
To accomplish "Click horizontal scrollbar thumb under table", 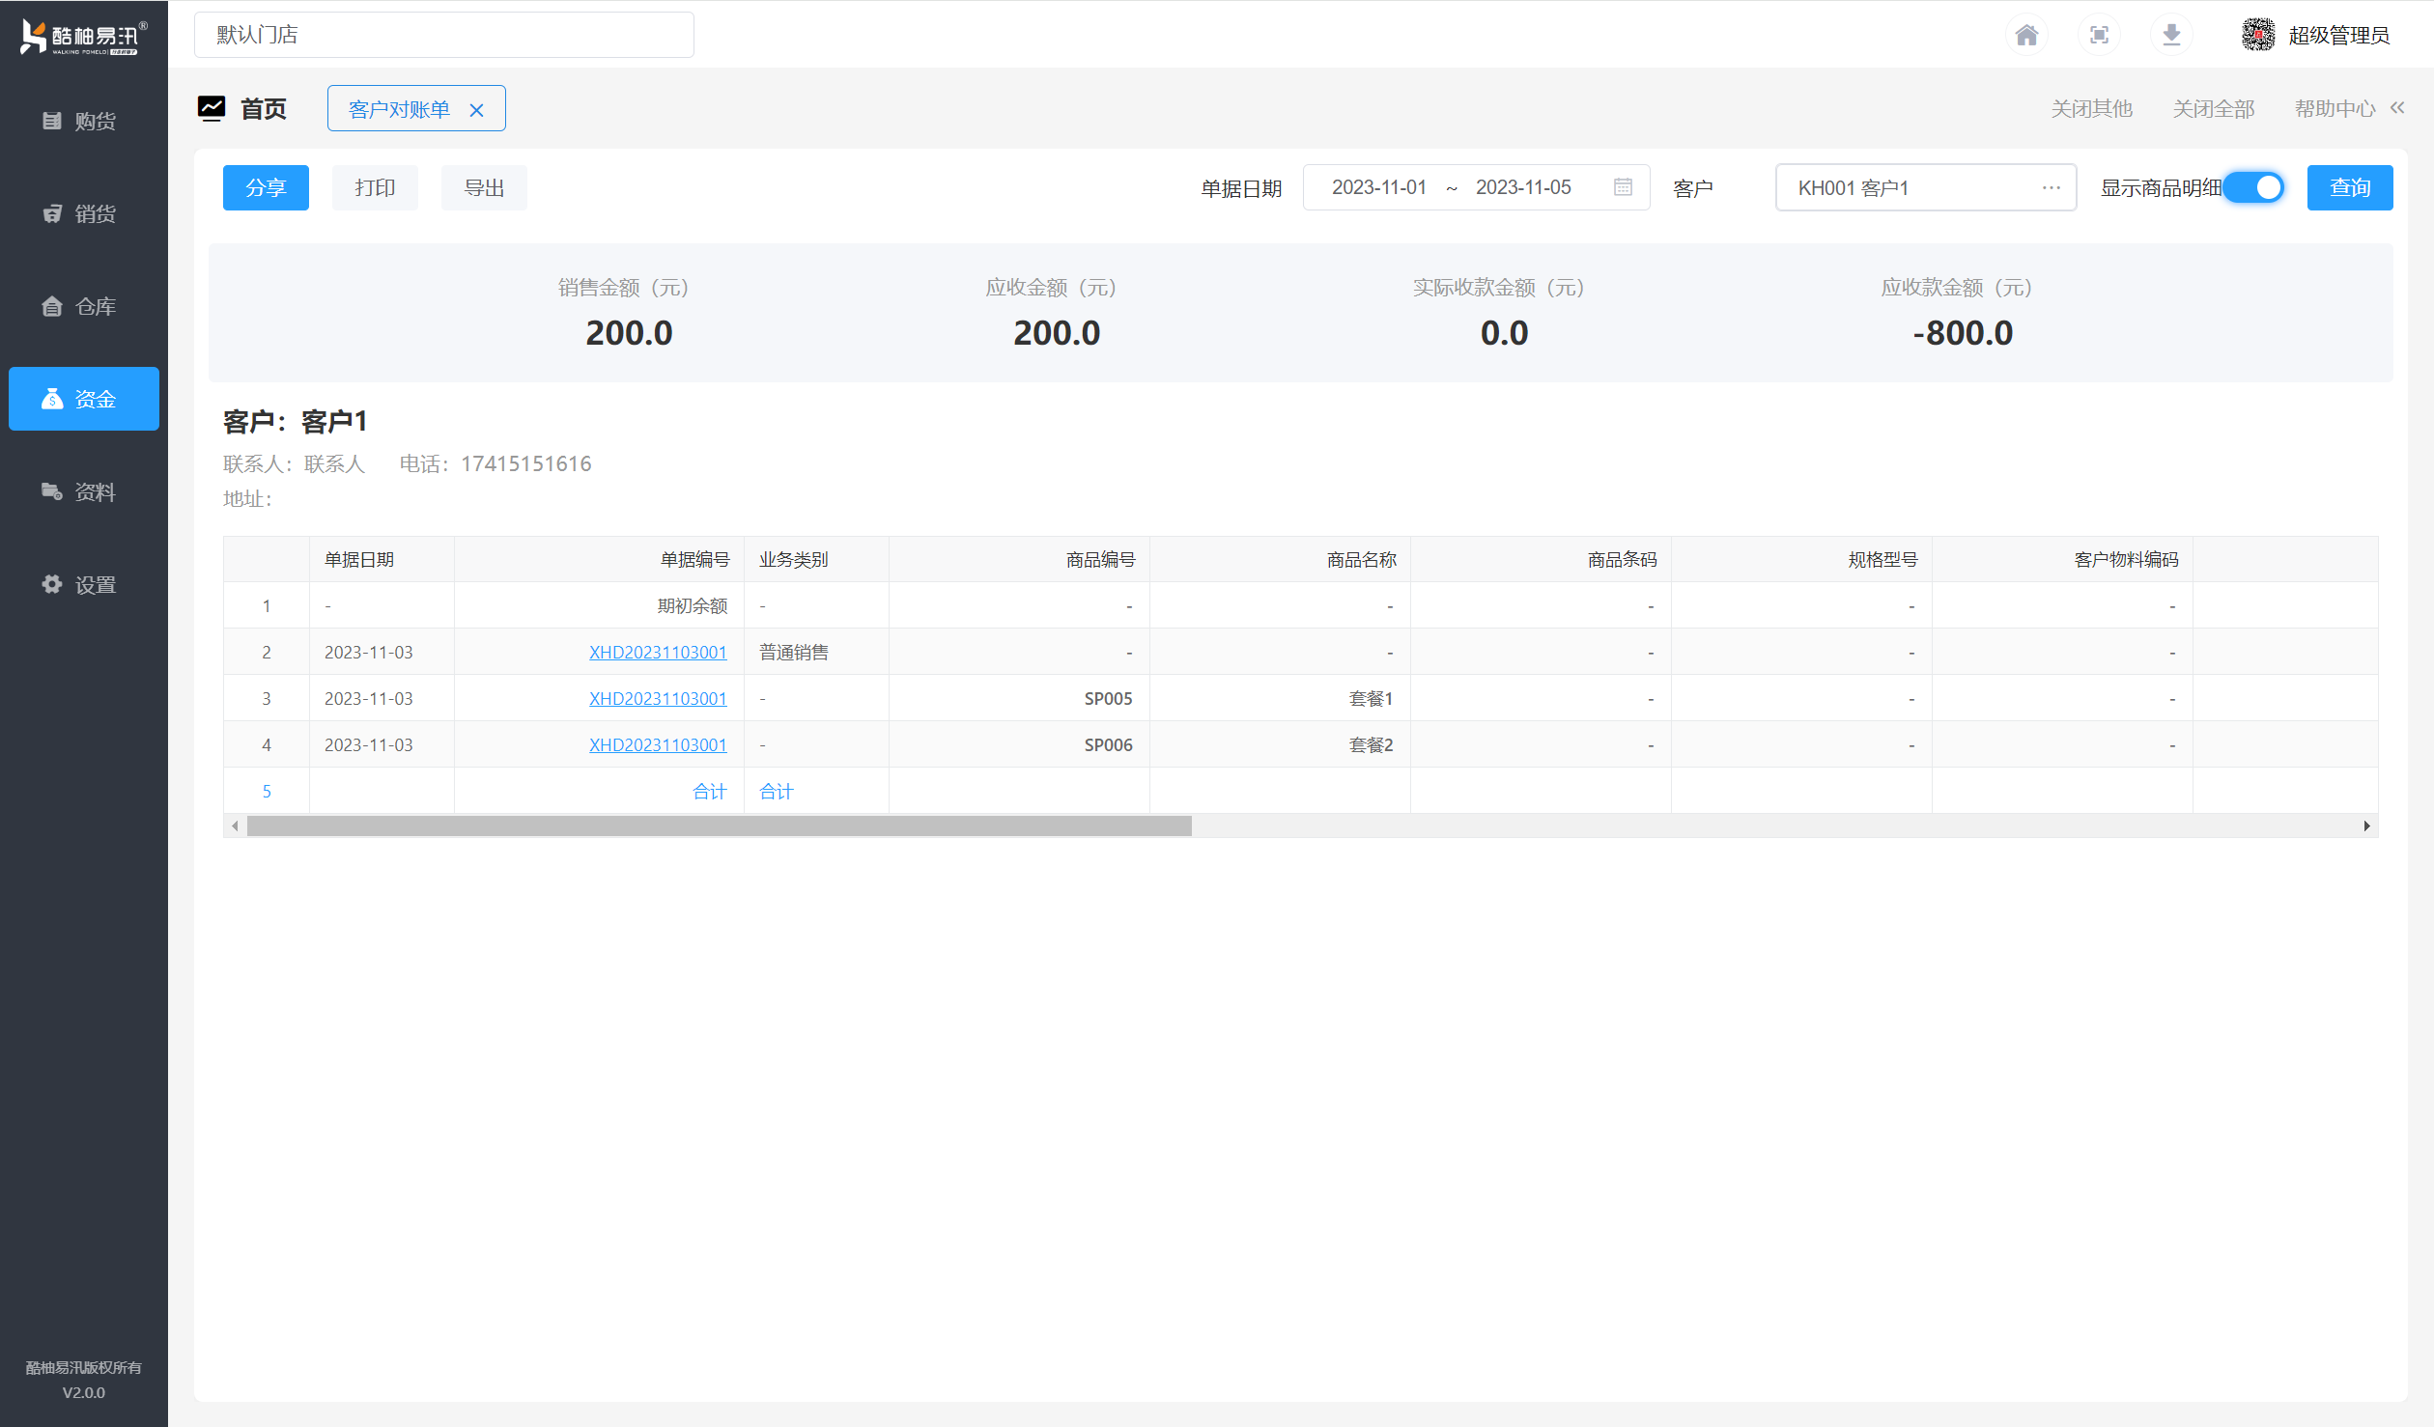I will point(719,825).
